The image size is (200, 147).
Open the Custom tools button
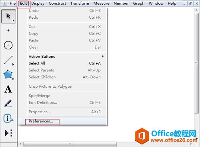[8, 133]
